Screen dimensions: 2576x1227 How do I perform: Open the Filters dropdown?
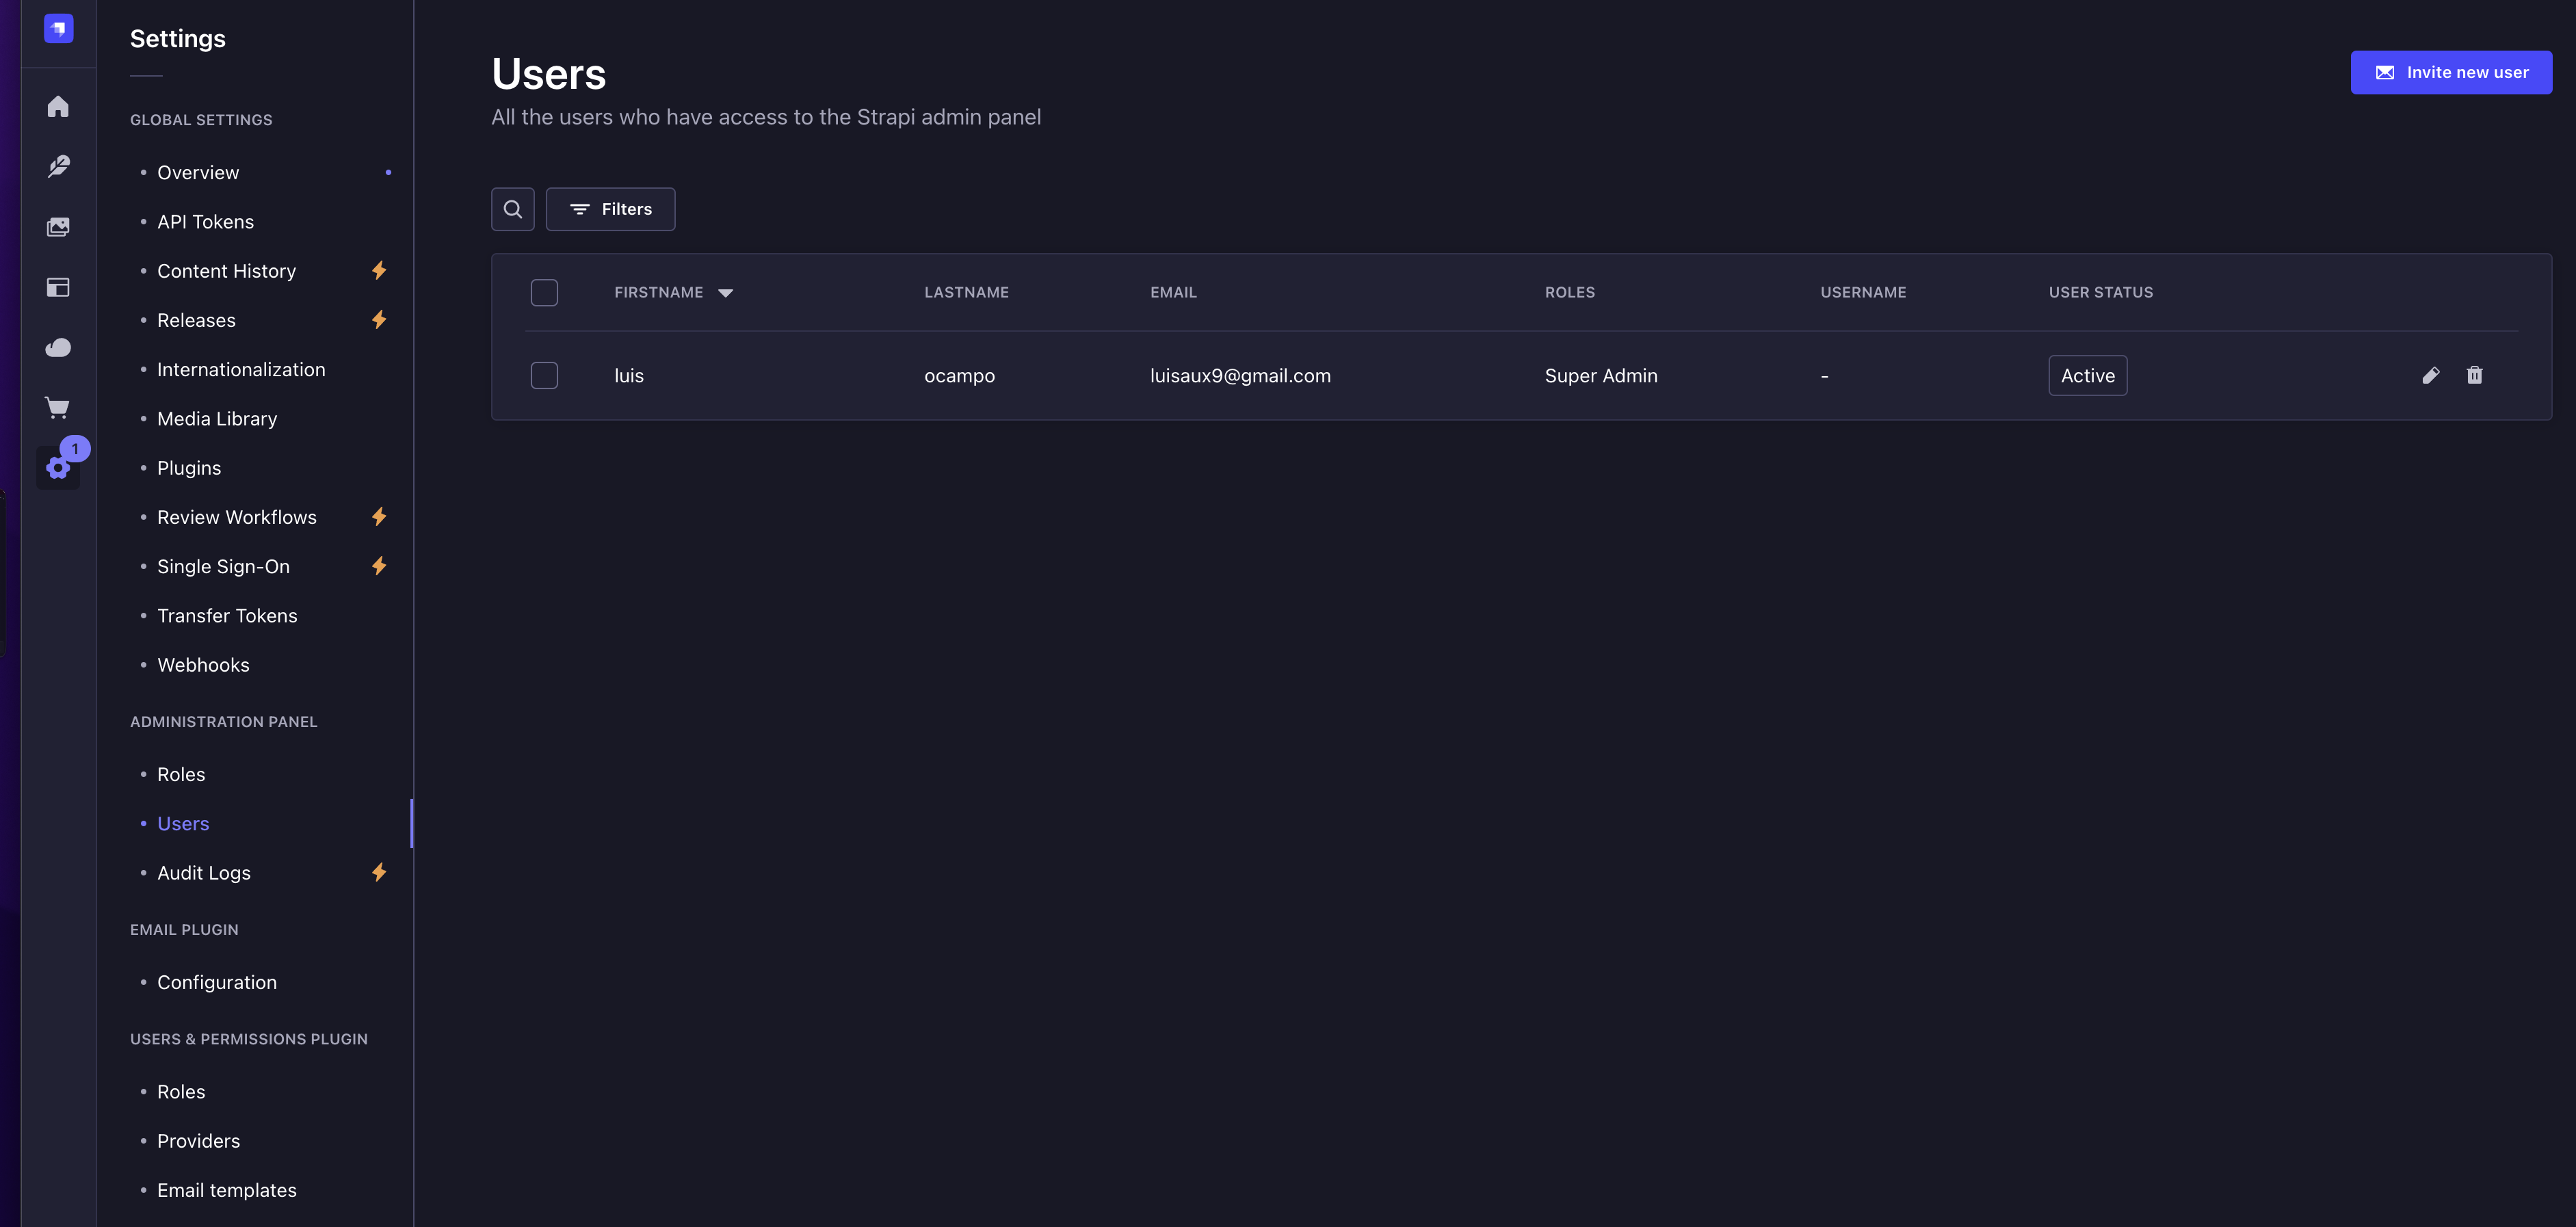(610, 209)
